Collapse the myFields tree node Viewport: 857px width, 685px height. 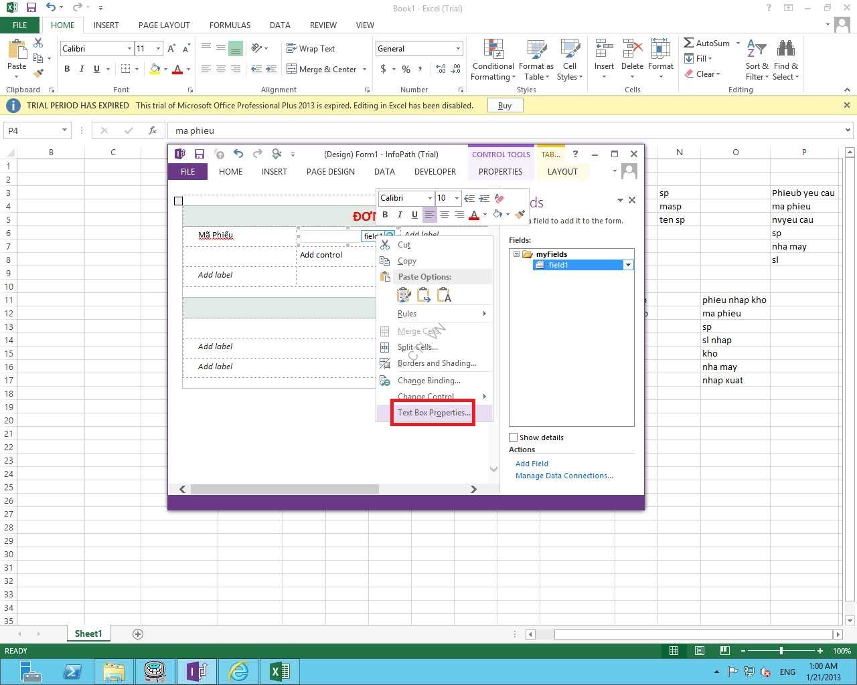point(516,254)
